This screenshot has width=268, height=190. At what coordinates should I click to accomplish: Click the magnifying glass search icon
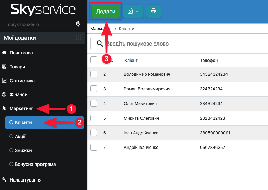point(100,44)
